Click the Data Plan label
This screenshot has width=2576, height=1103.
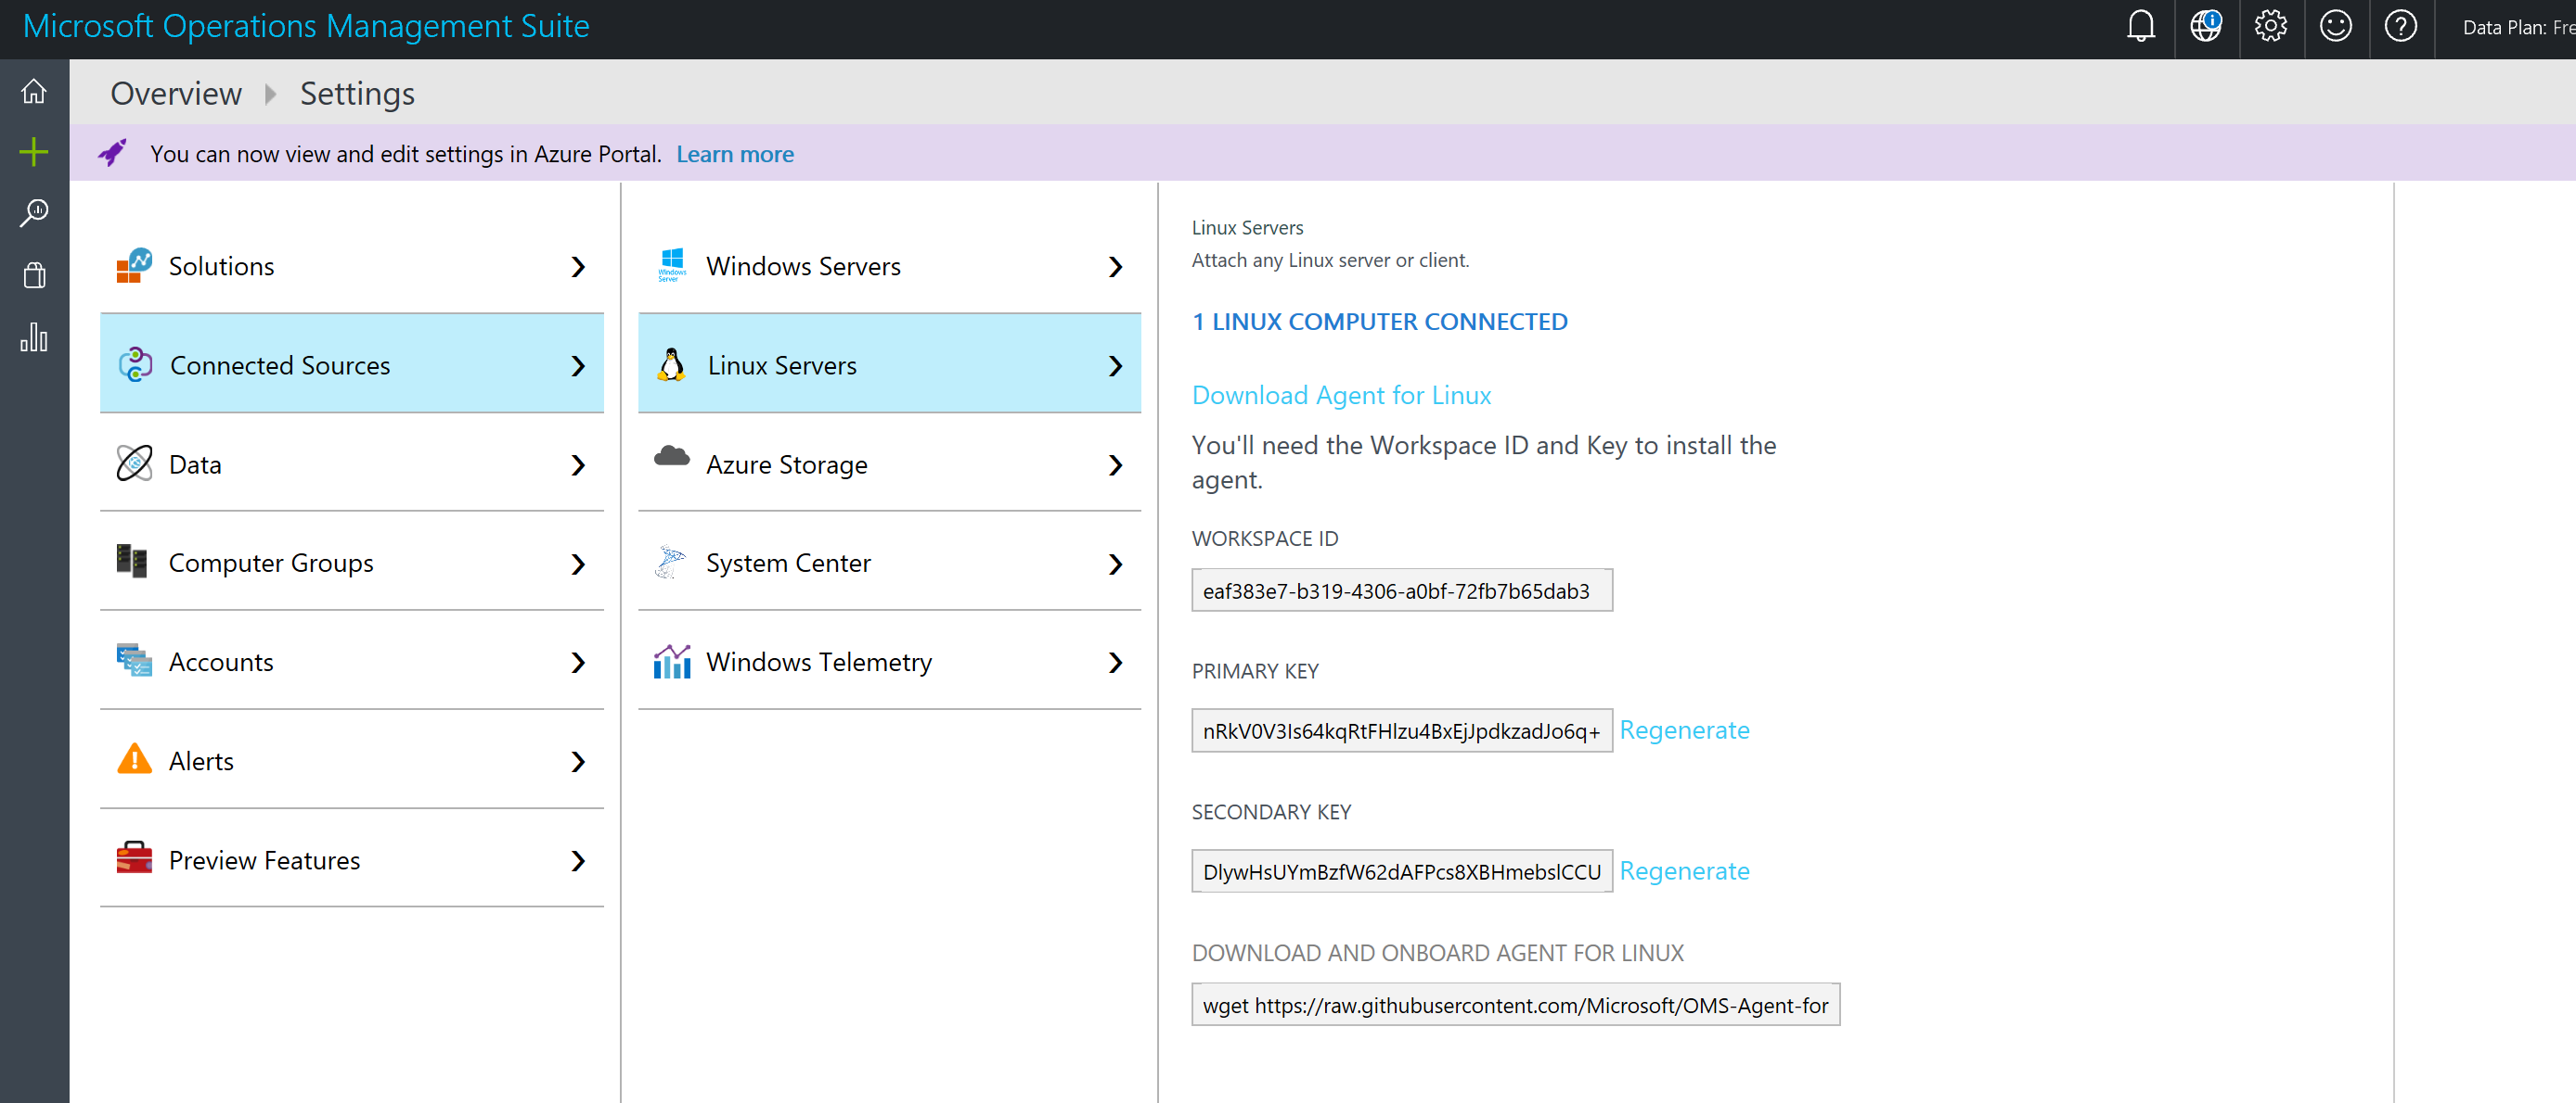tap(2518, 28)
